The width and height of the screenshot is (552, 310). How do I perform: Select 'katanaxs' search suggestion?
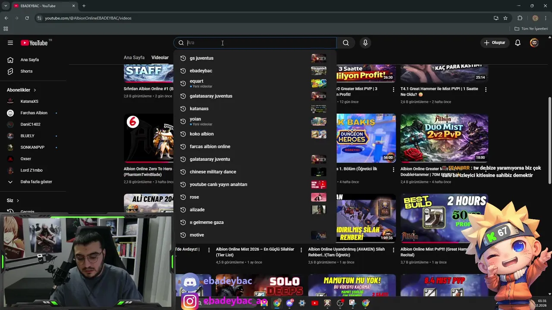254,108
